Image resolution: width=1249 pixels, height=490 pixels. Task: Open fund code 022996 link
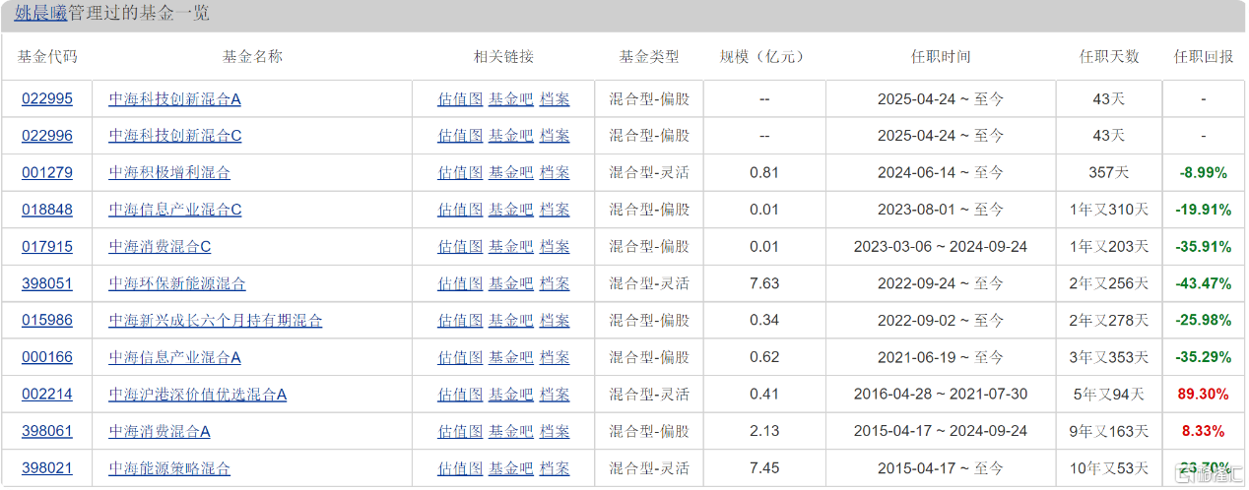pyautogui.click(x=47, y=136)
